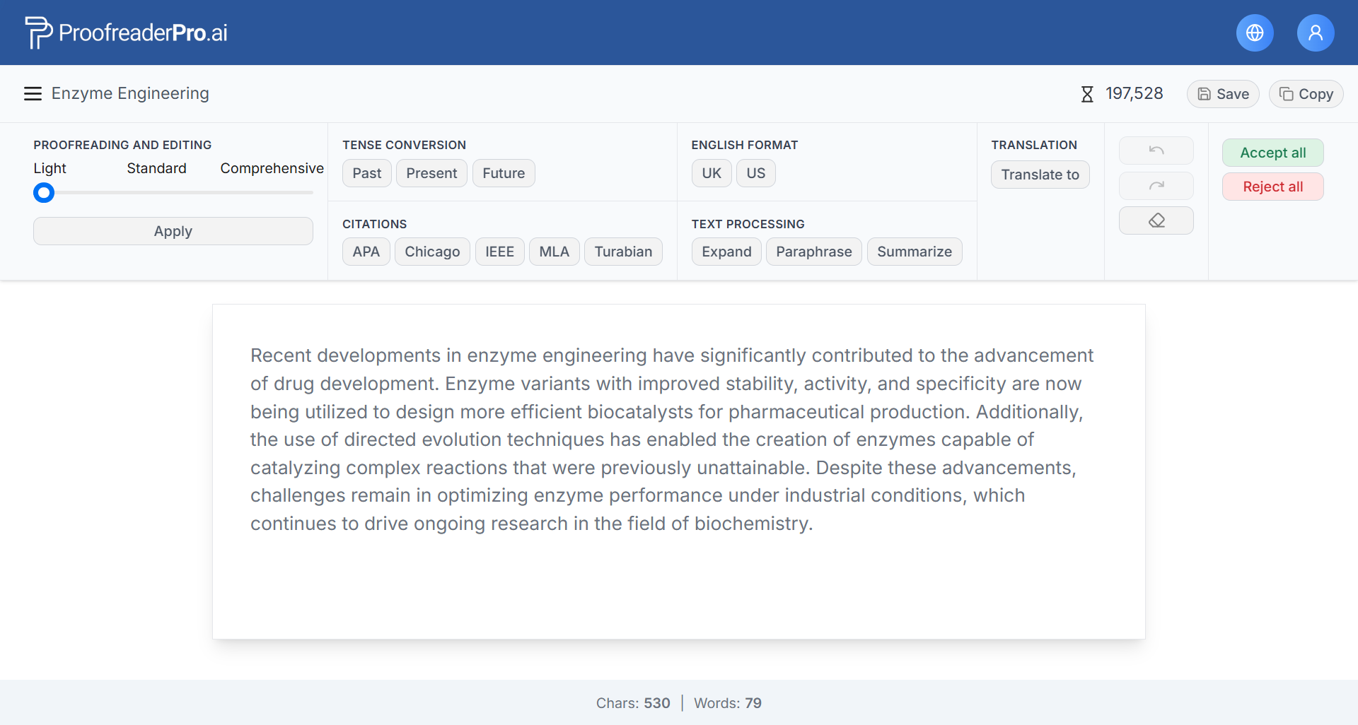Click the globe language icon
The height and width of the screenshot is (725, 1358).
point(1254,33)
